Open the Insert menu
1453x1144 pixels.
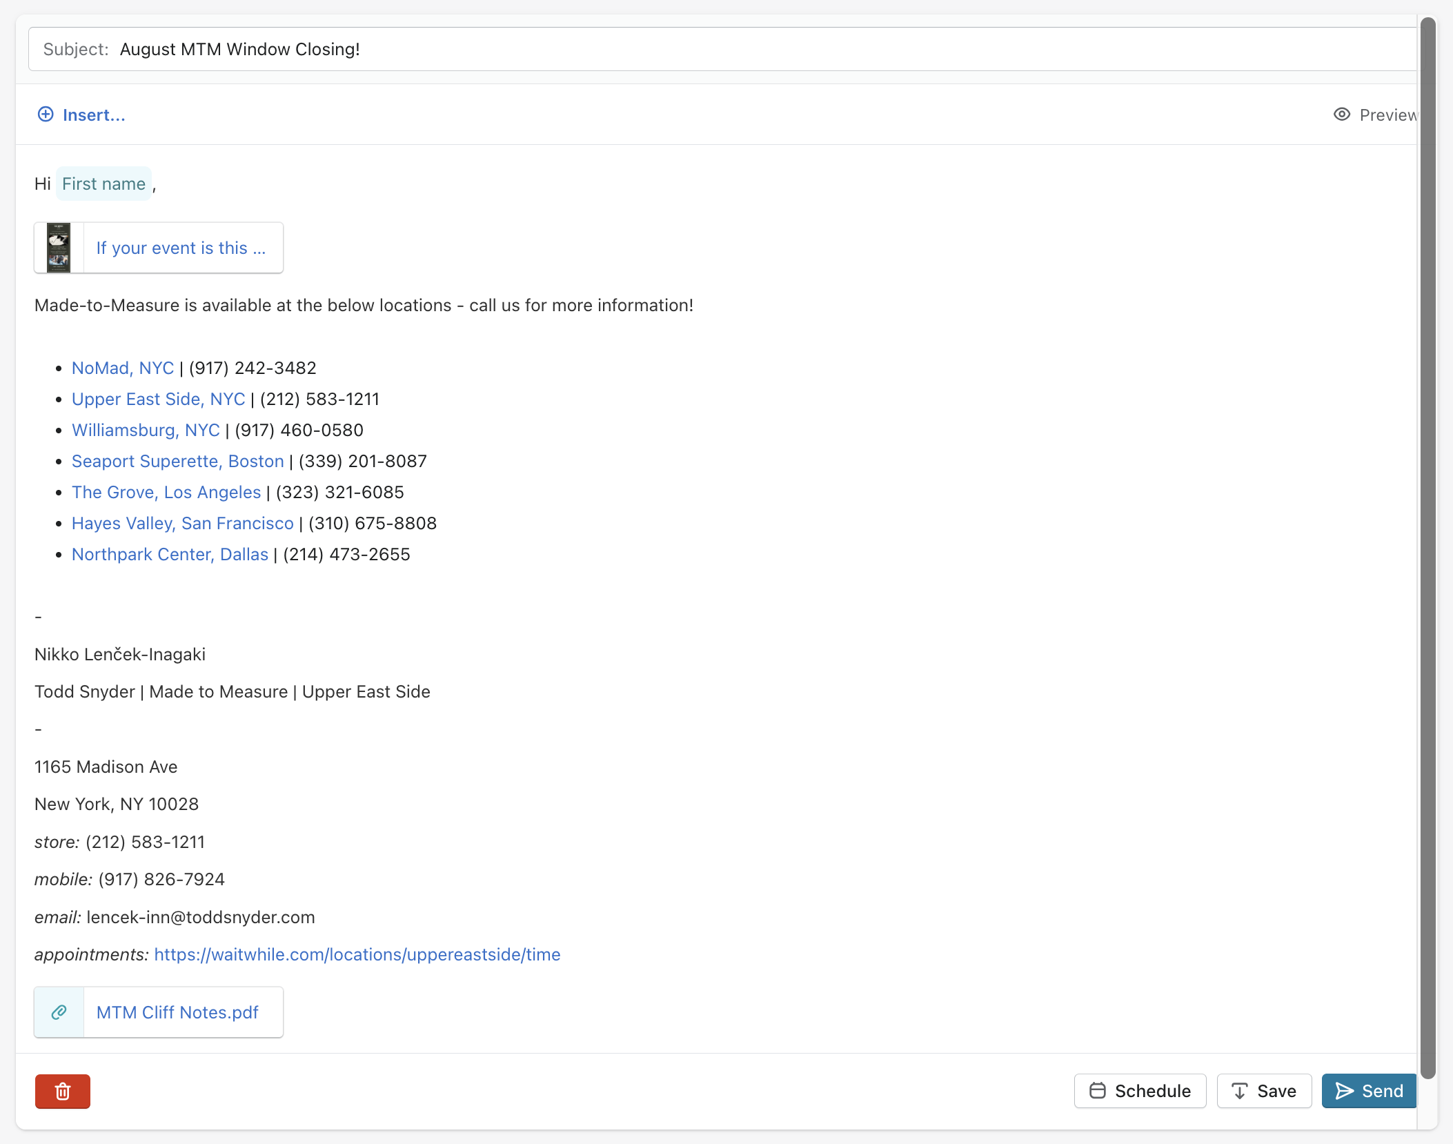(81, 115)
